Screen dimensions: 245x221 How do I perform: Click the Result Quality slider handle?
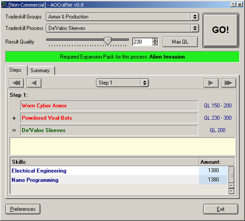(x=108, y=41)
